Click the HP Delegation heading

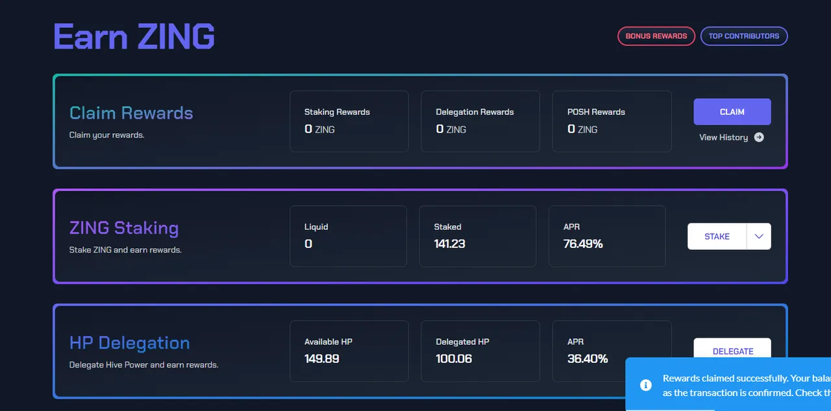point(130,343)
